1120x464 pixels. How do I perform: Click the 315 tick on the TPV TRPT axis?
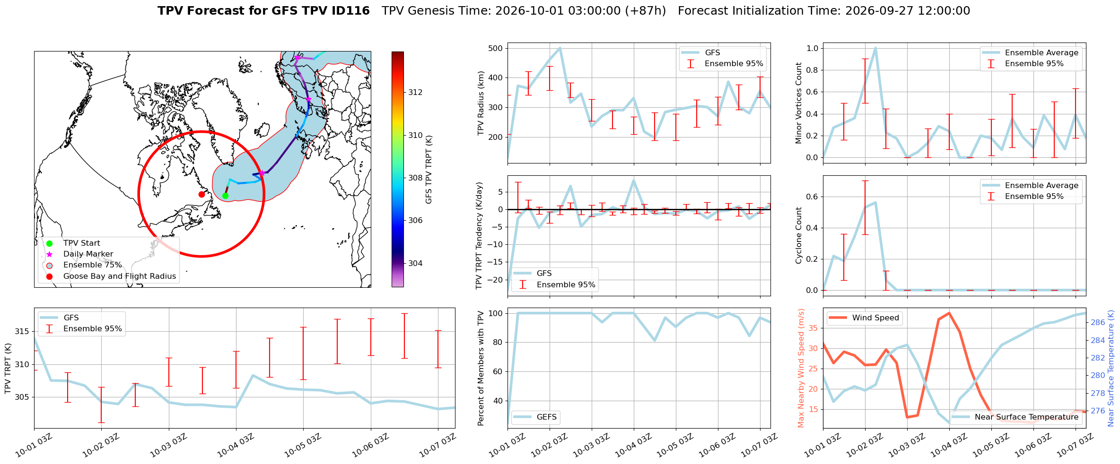22,331
